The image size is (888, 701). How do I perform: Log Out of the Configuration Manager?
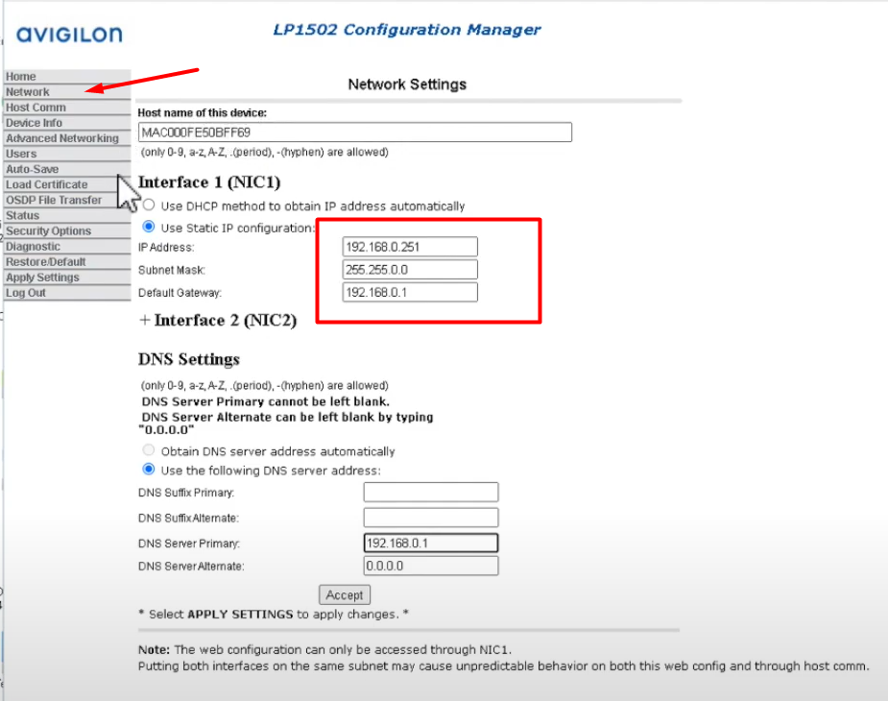pyautogui.click(x=25, y=292)
